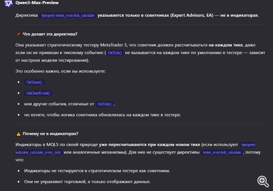Click bullet "Они не управляют торговлей"
This screenshot has height=191, width=273.
tap(87, 182)
